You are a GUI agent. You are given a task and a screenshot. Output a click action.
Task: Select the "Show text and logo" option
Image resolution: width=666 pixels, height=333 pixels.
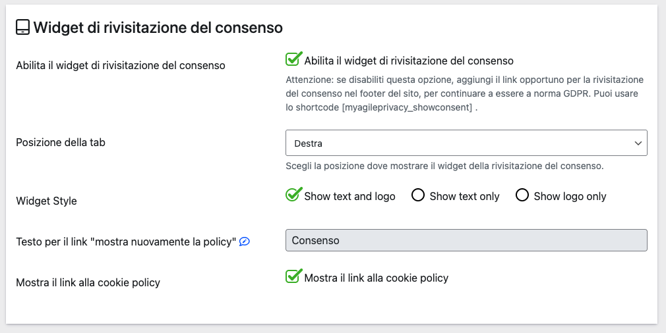[x=293, y=195]
